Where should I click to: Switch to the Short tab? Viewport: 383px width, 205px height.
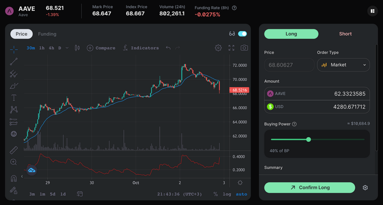[345, 34]
